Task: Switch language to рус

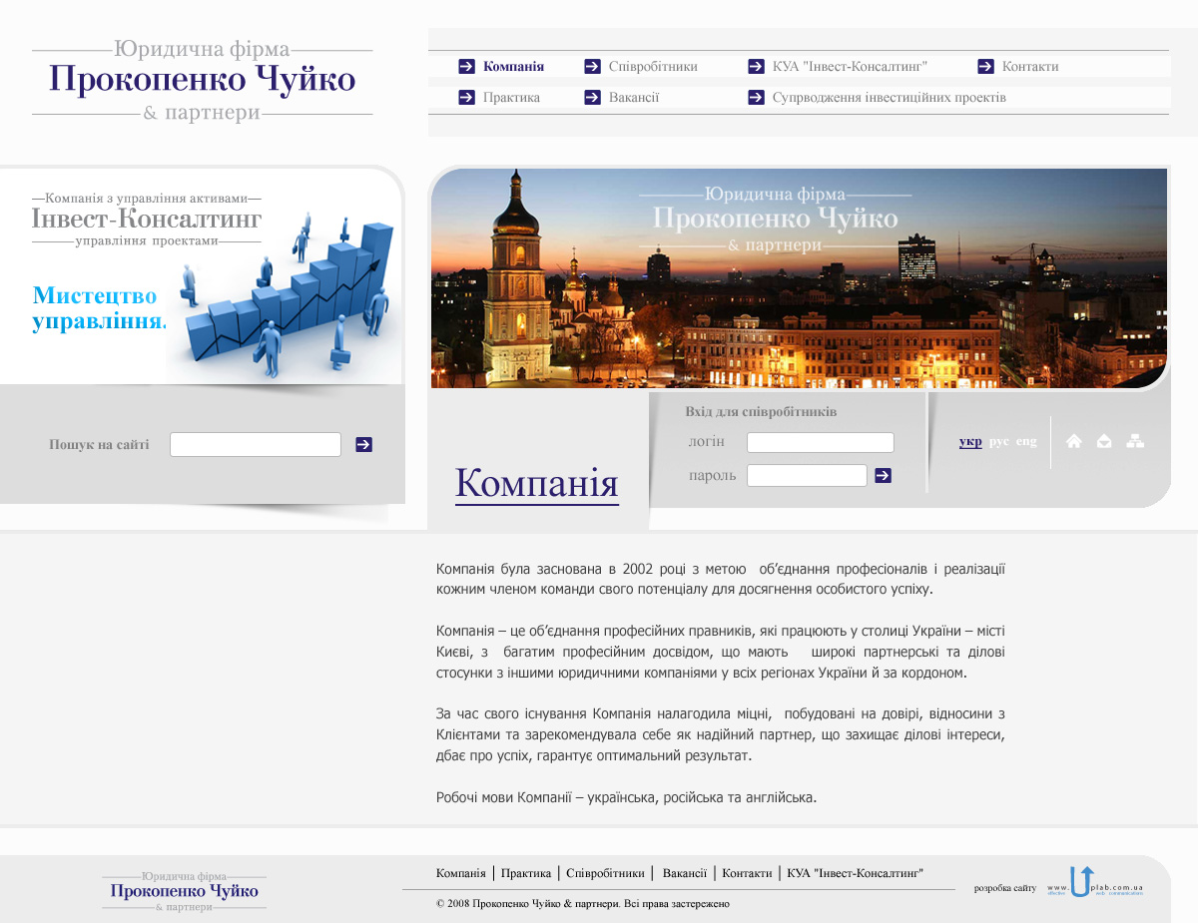Action: click(999, 441)
